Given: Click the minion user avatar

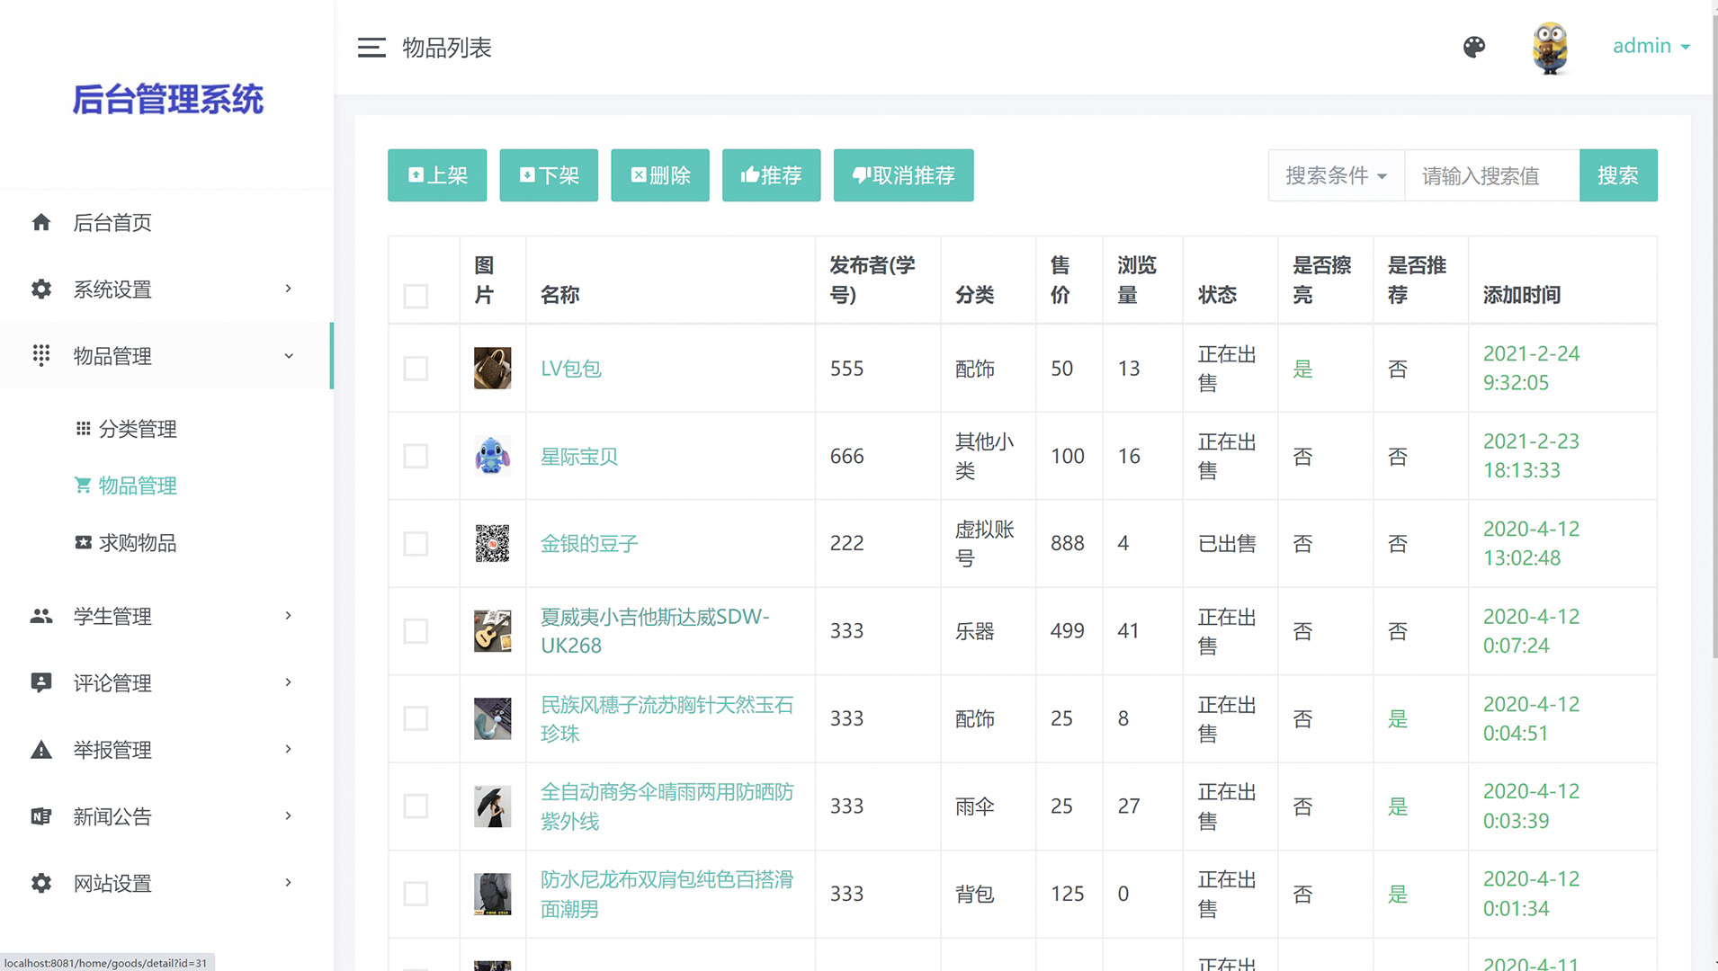Looking at the screenshot, I should click(x=1550, y=48).
